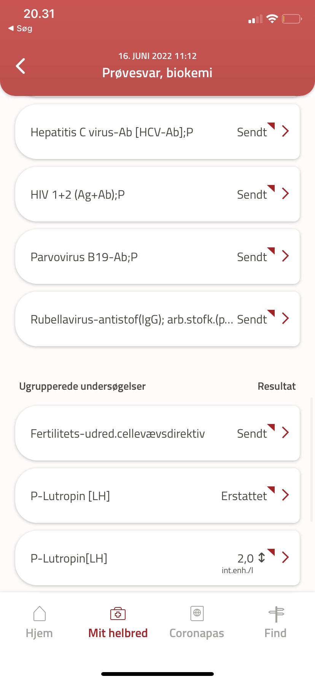Image resolution: width=315 pixels, height=682 pixels.
Task: Open HIV 1+2 (Ag+Ab);P result
Action: [78, 195]
